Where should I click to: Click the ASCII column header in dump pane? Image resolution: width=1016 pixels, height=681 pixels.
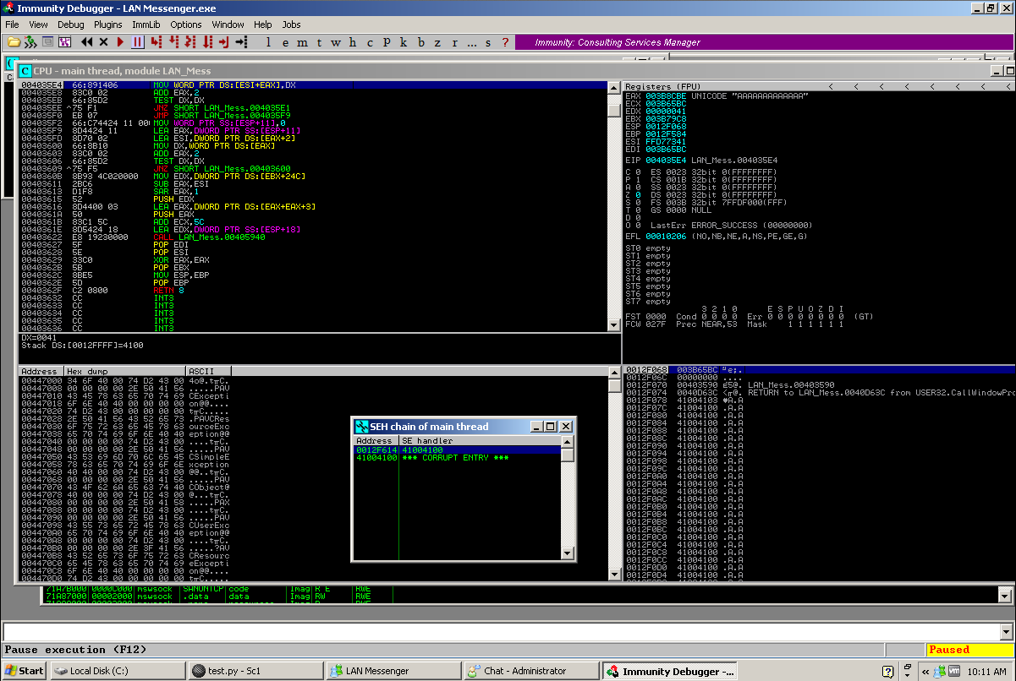(208, 371)
